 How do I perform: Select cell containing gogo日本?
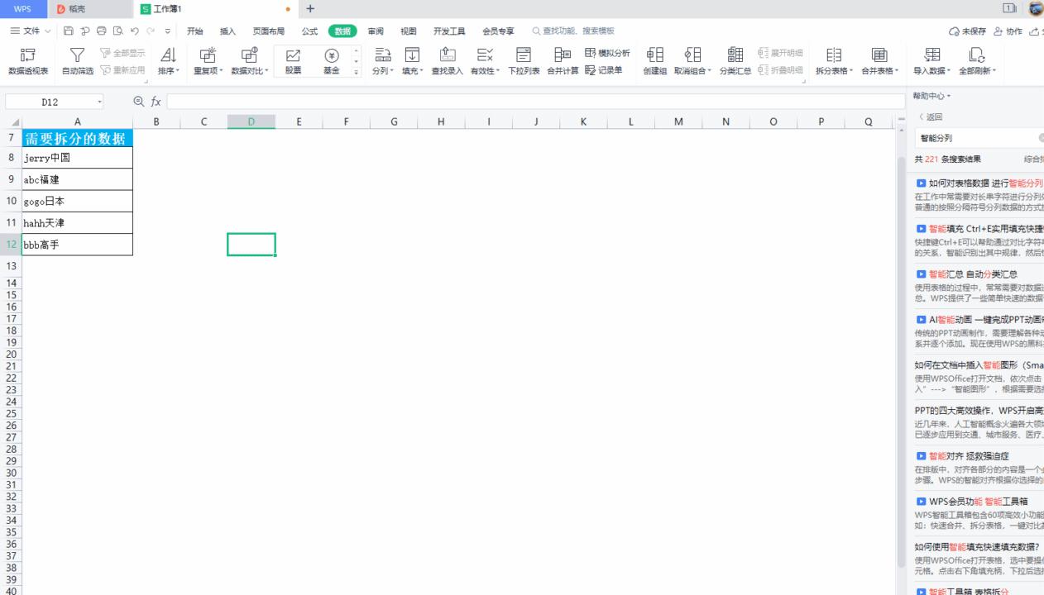(x=78, y=202)
